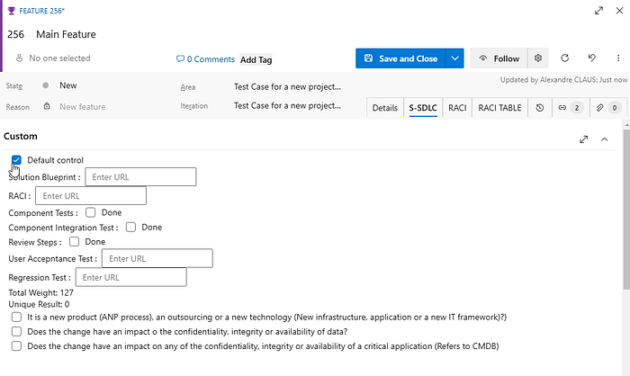Viewport: 630px width, 376px height.
Task: Click the Solution Blueprint URL field
Action: click(x=140, y=177)
